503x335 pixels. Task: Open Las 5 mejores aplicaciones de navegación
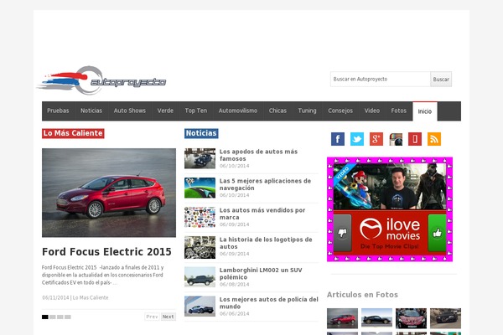point(265,184)
